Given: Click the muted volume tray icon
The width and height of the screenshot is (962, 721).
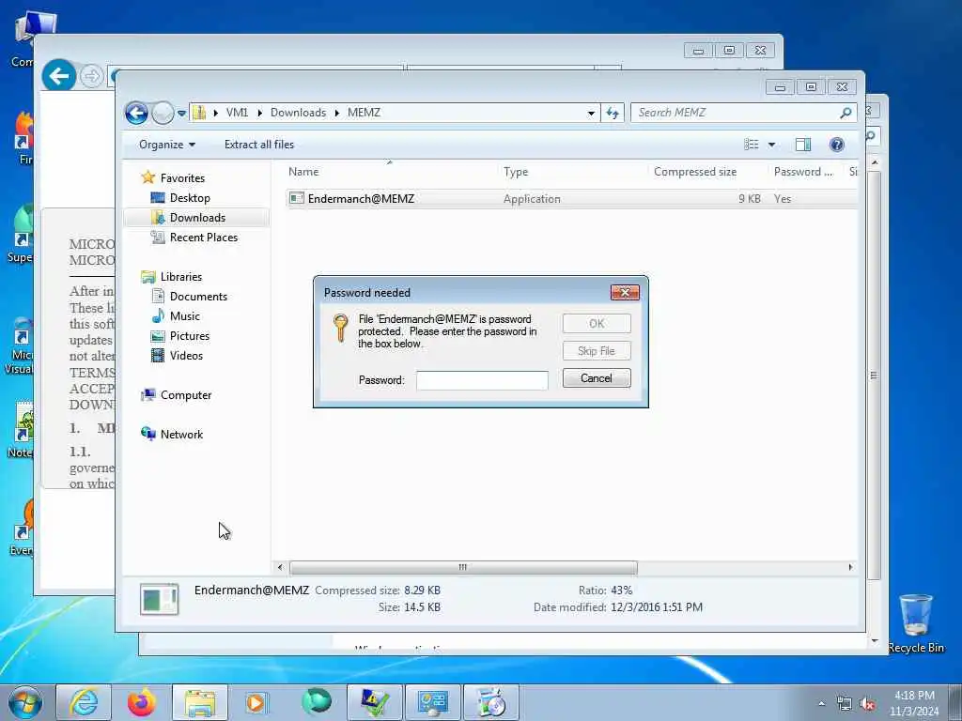Looking at the screenshot, I should pyautogui.click(x=867, y=704).
